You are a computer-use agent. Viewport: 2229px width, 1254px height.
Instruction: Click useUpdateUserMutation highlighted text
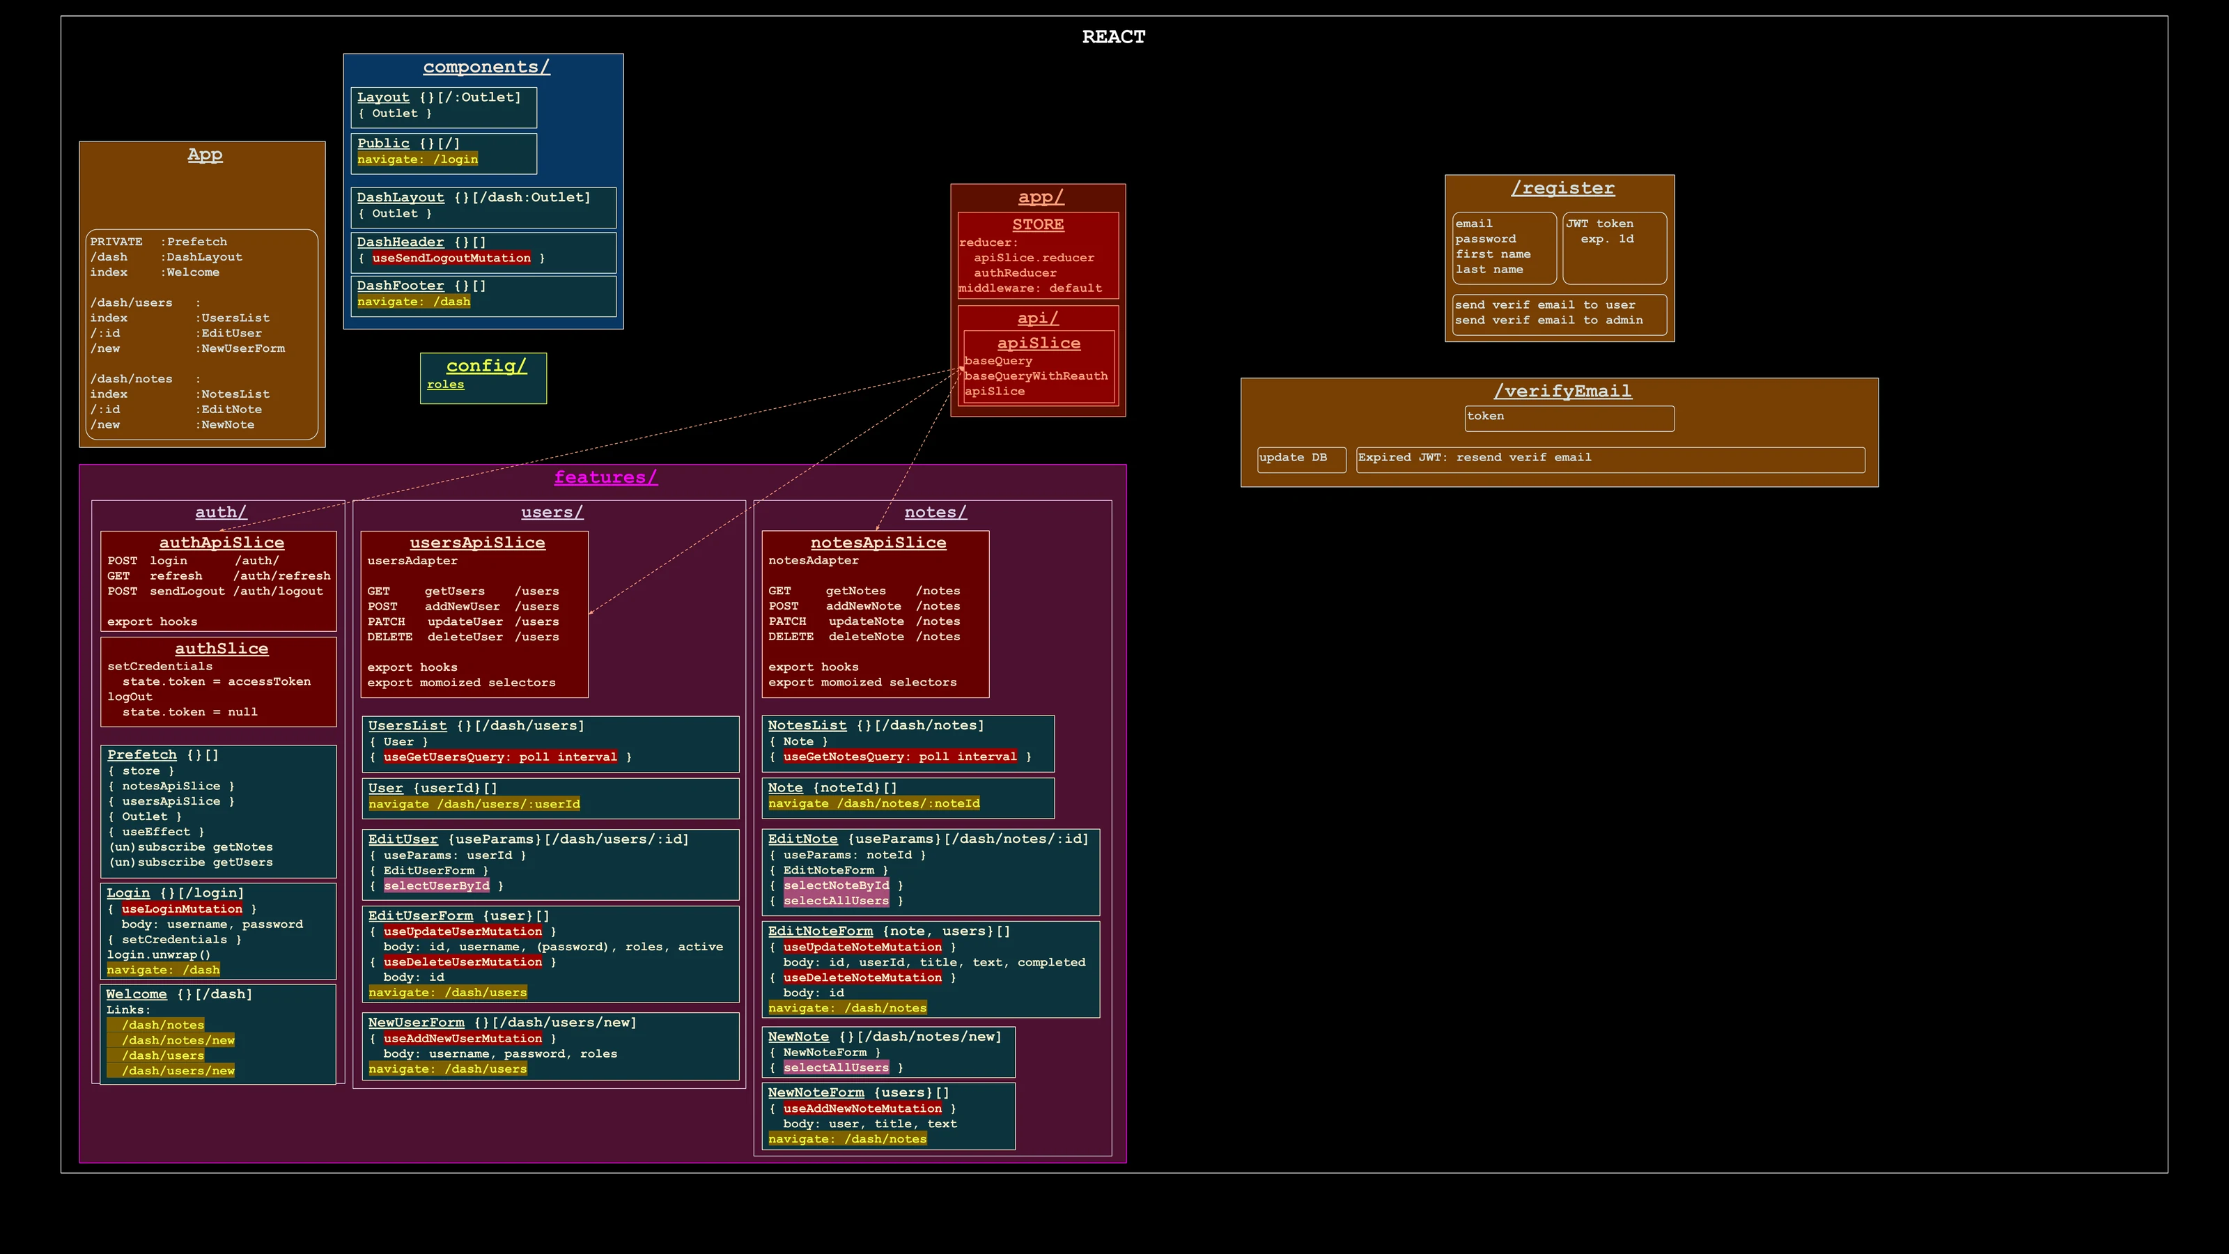[x=462, y=931]
